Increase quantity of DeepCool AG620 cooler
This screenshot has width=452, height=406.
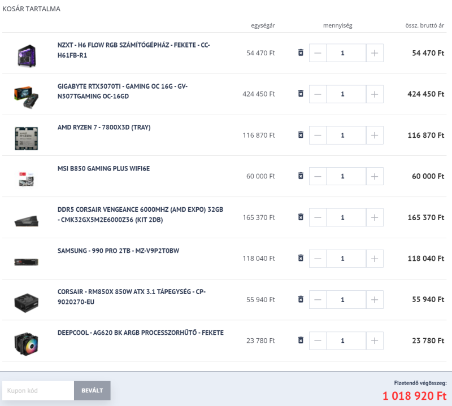pos(374,340)
